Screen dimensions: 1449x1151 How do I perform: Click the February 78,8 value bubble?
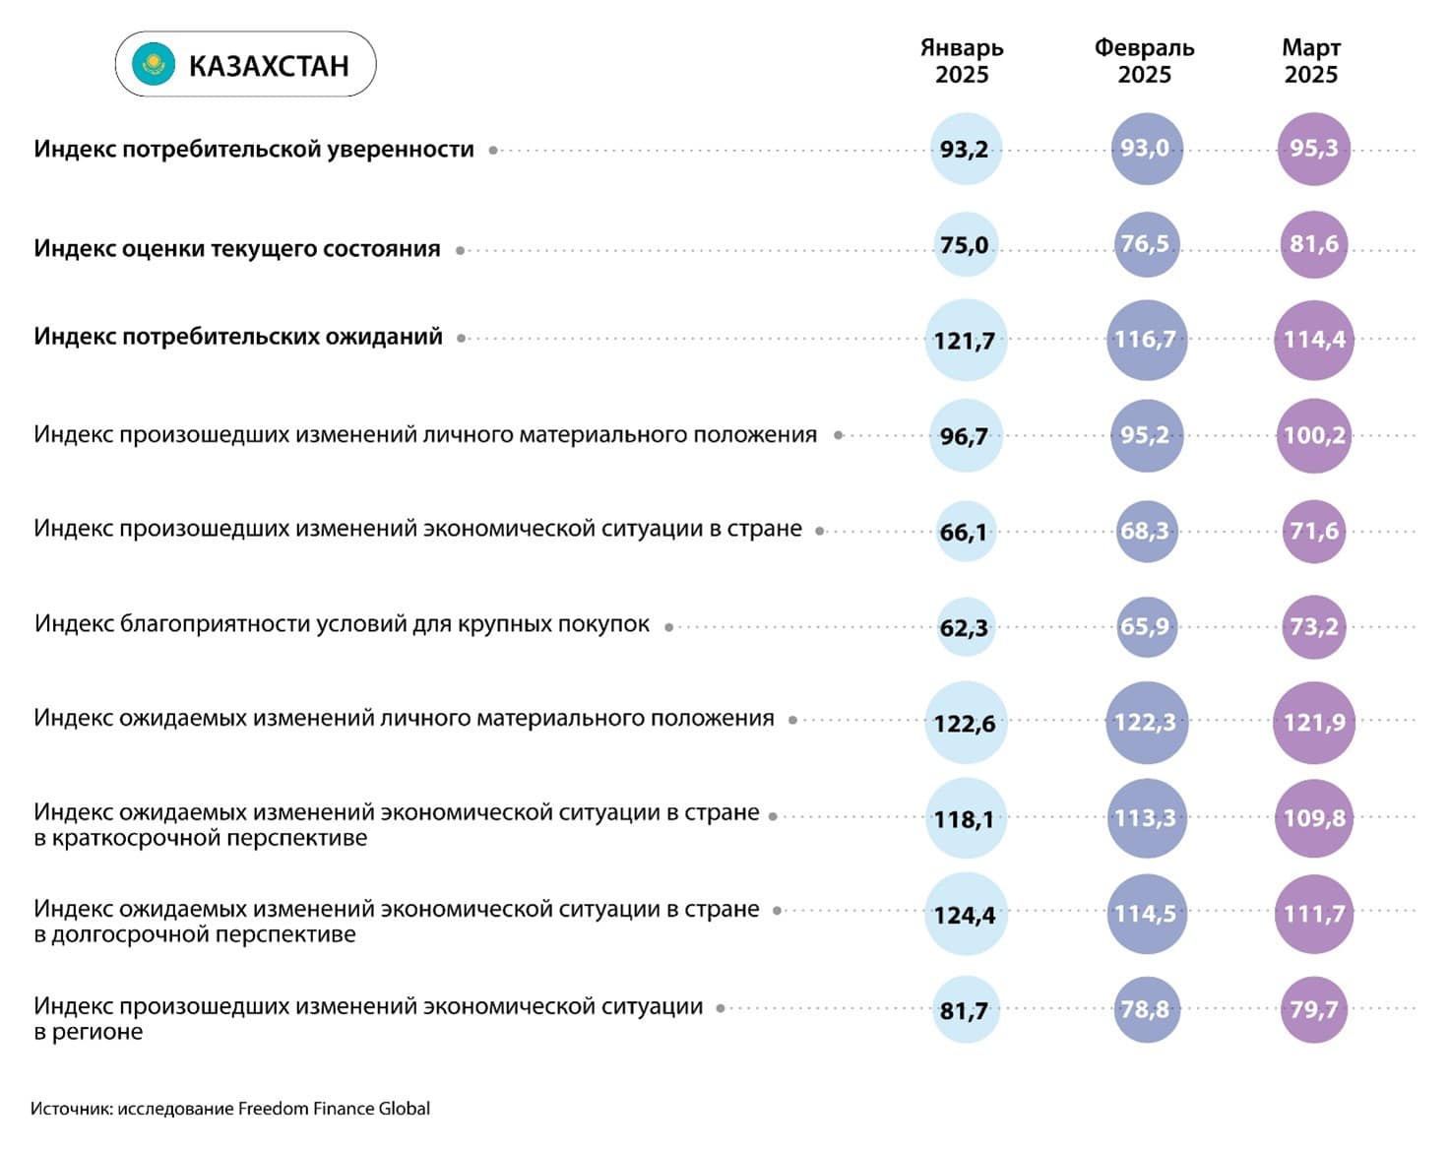tap(1146, 1009)
